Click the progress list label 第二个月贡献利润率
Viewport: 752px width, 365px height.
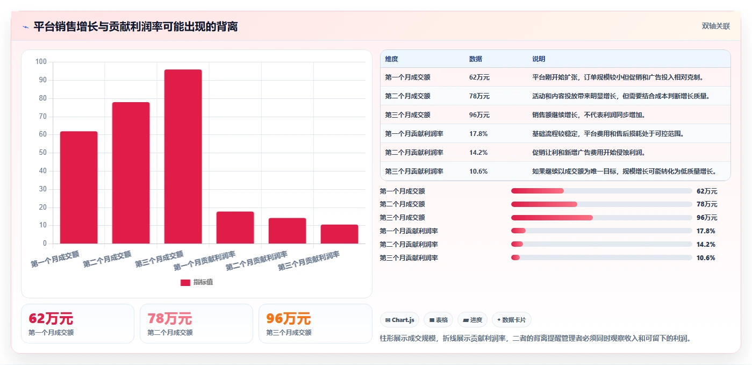409,245
